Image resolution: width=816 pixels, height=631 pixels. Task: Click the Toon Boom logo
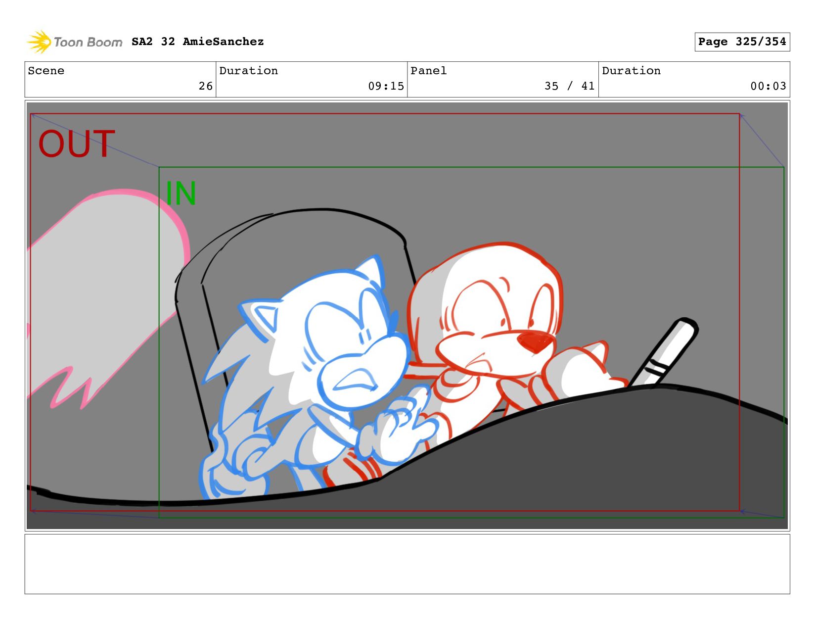[74, 42]
